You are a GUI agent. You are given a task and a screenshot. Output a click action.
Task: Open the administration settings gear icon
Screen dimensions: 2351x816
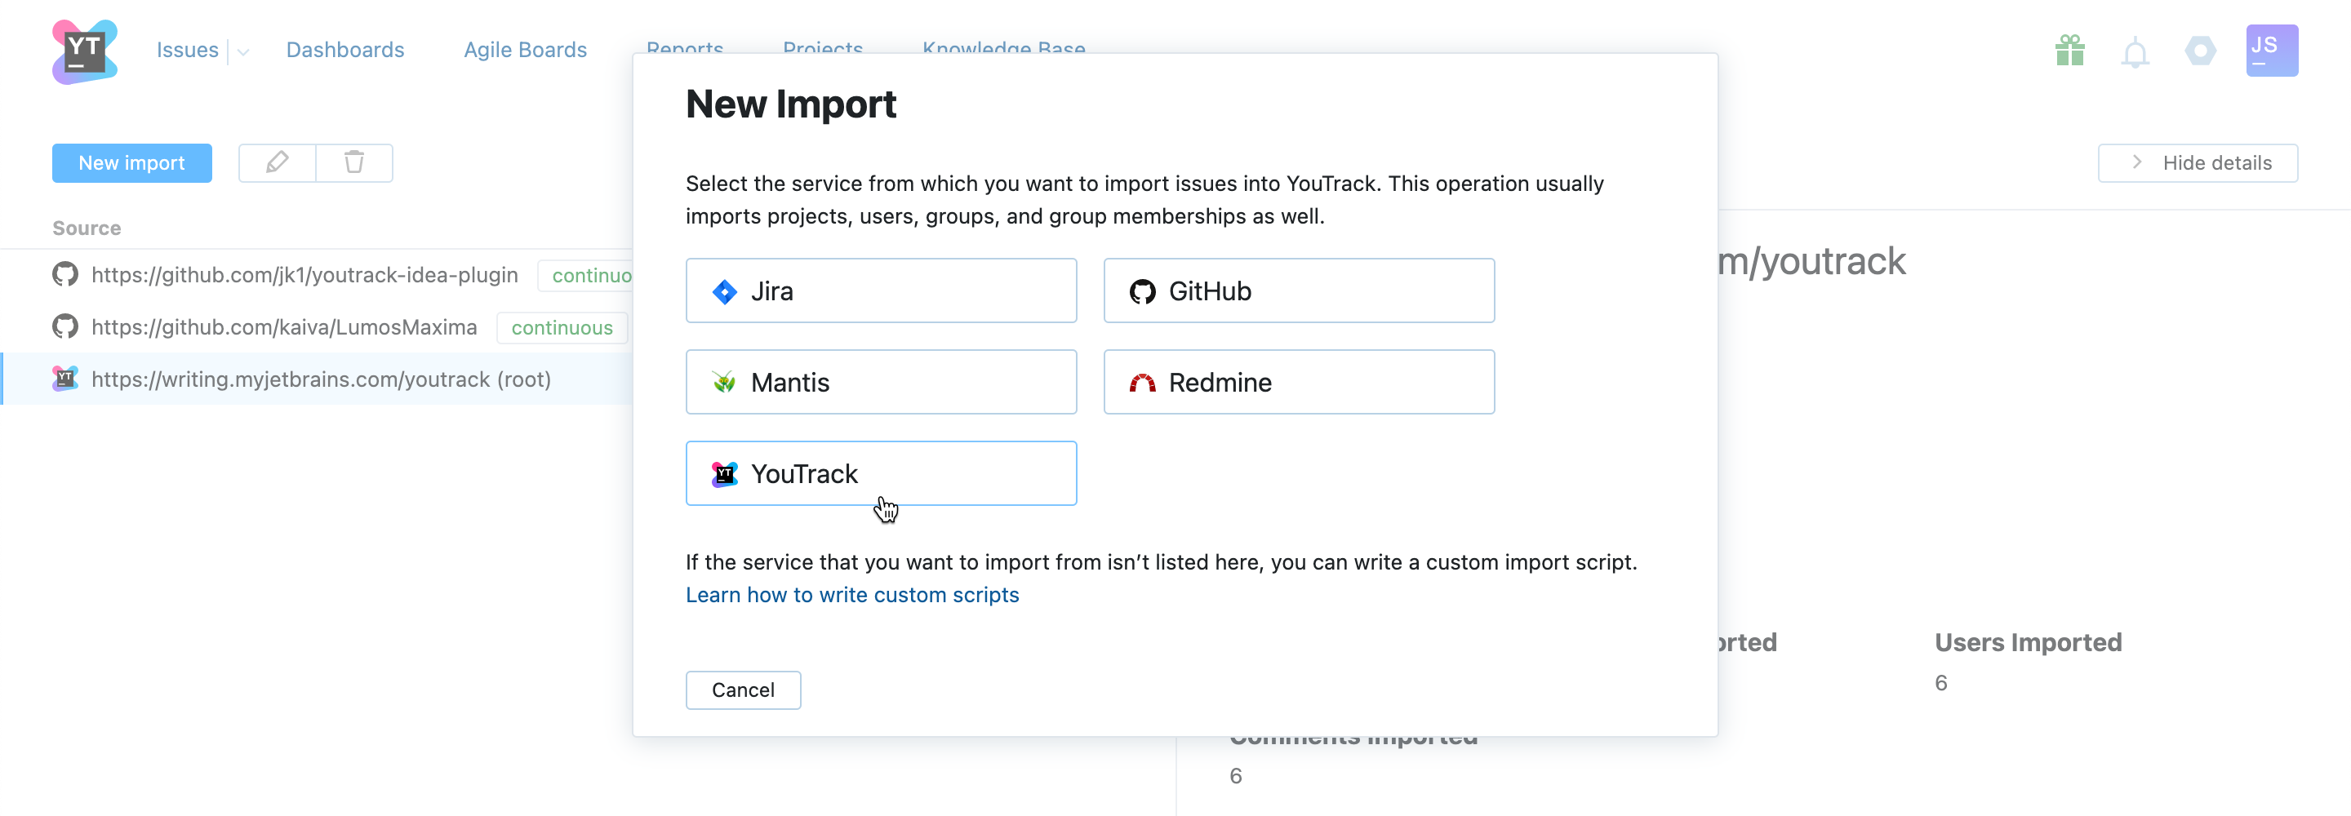[x=2199, y=51]
